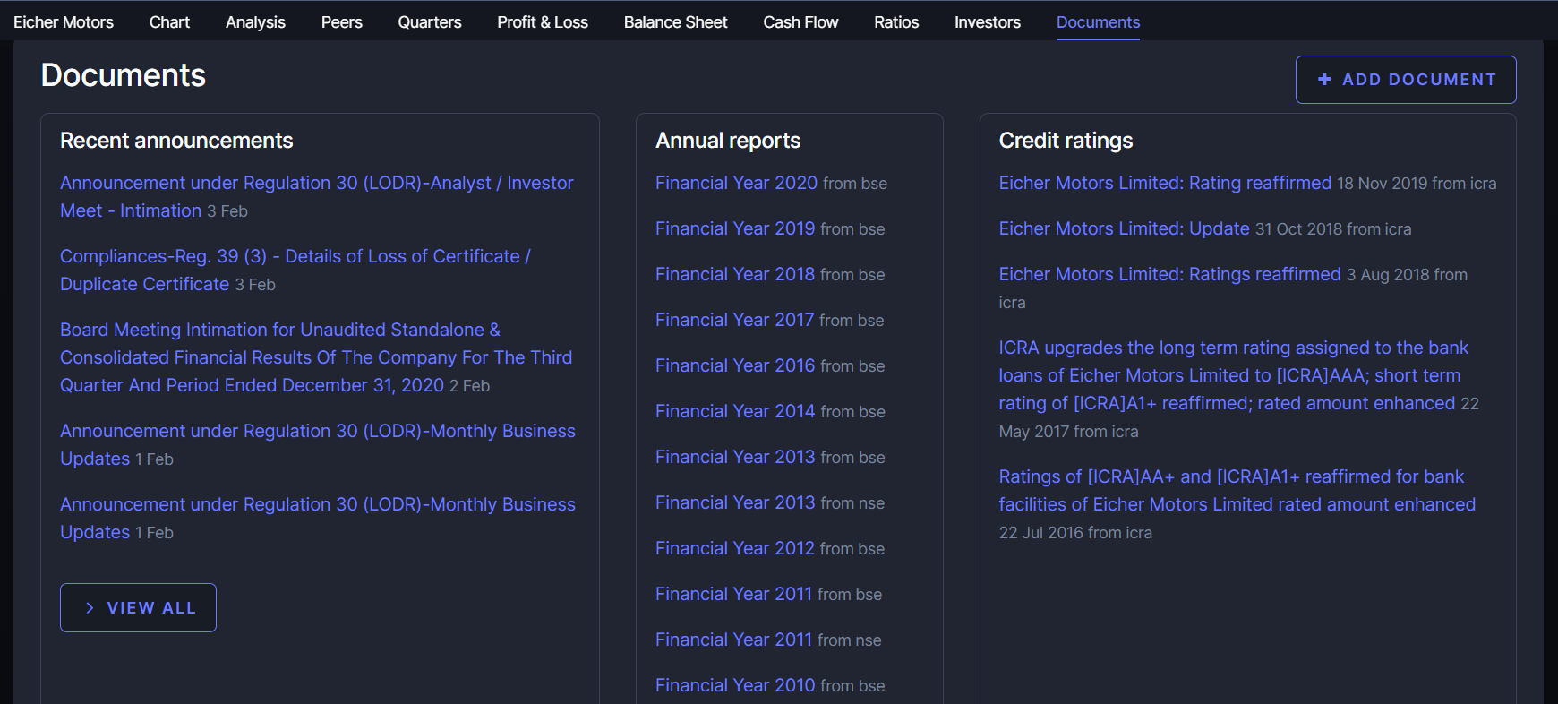Open Eicher Motors Limited: Update rating

(x=1124, y=228)
